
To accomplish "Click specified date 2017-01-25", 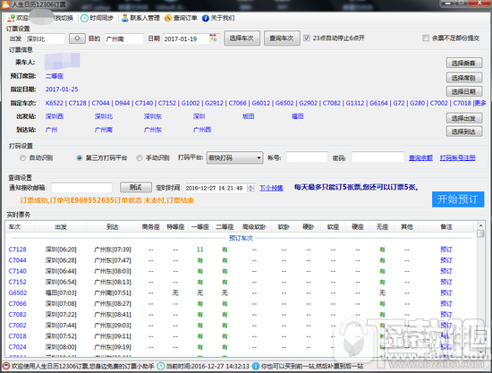I will point(62,89).
